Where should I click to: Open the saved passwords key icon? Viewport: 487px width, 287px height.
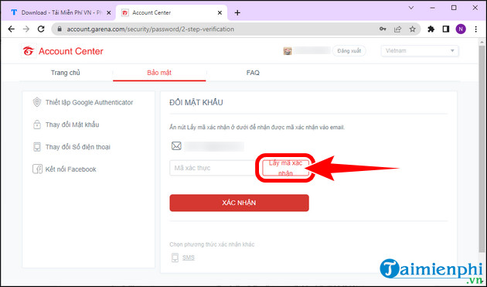point(383,29)
